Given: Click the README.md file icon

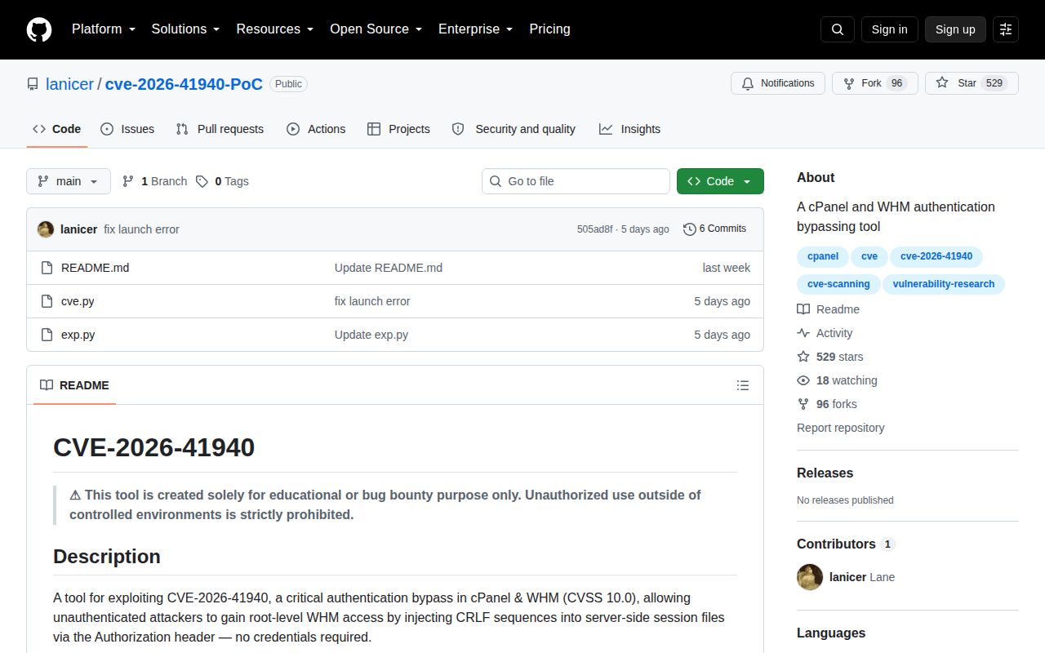Looking at the screenshot, I should pos(47,268).
